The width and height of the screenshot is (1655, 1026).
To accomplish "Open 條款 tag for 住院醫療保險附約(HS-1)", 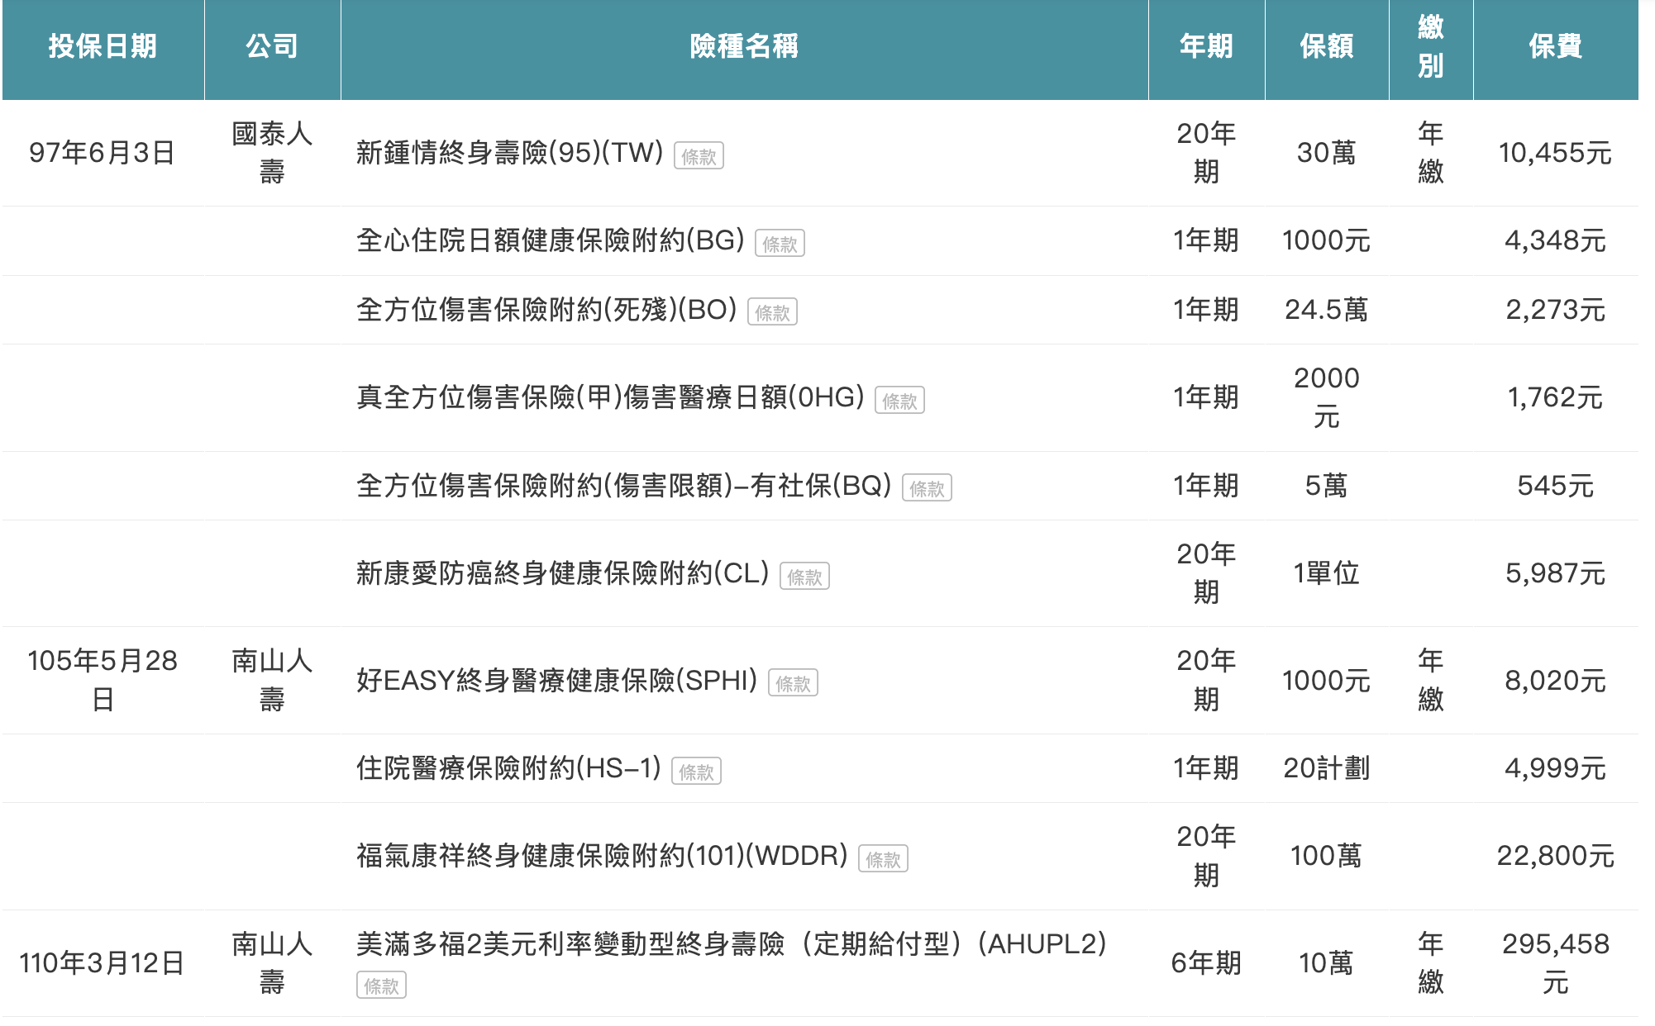I will pyautogui.click(x=696, y=772).
